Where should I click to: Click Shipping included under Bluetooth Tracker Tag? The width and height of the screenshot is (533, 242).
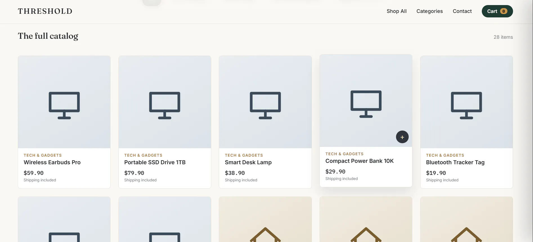click(x=442, y=180)
